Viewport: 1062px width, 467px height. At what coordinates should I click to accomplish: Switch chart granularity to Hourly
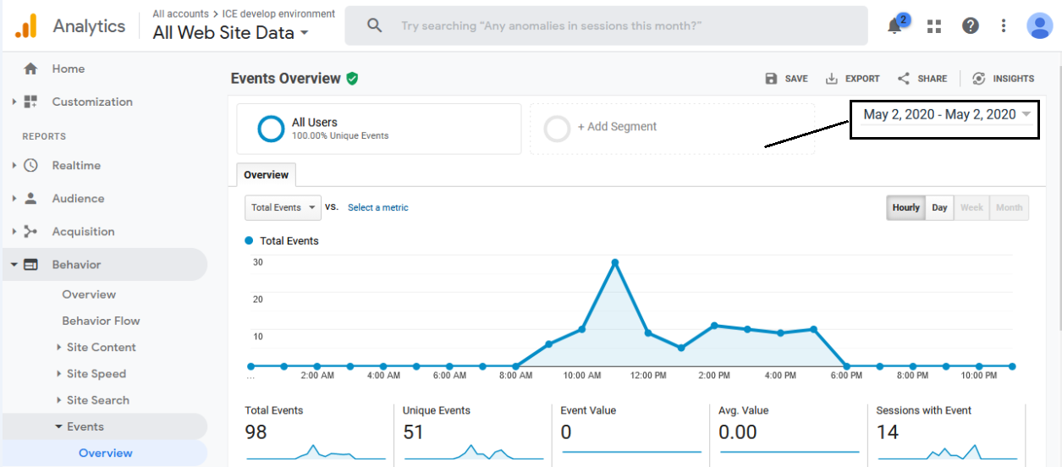(905, 208)
